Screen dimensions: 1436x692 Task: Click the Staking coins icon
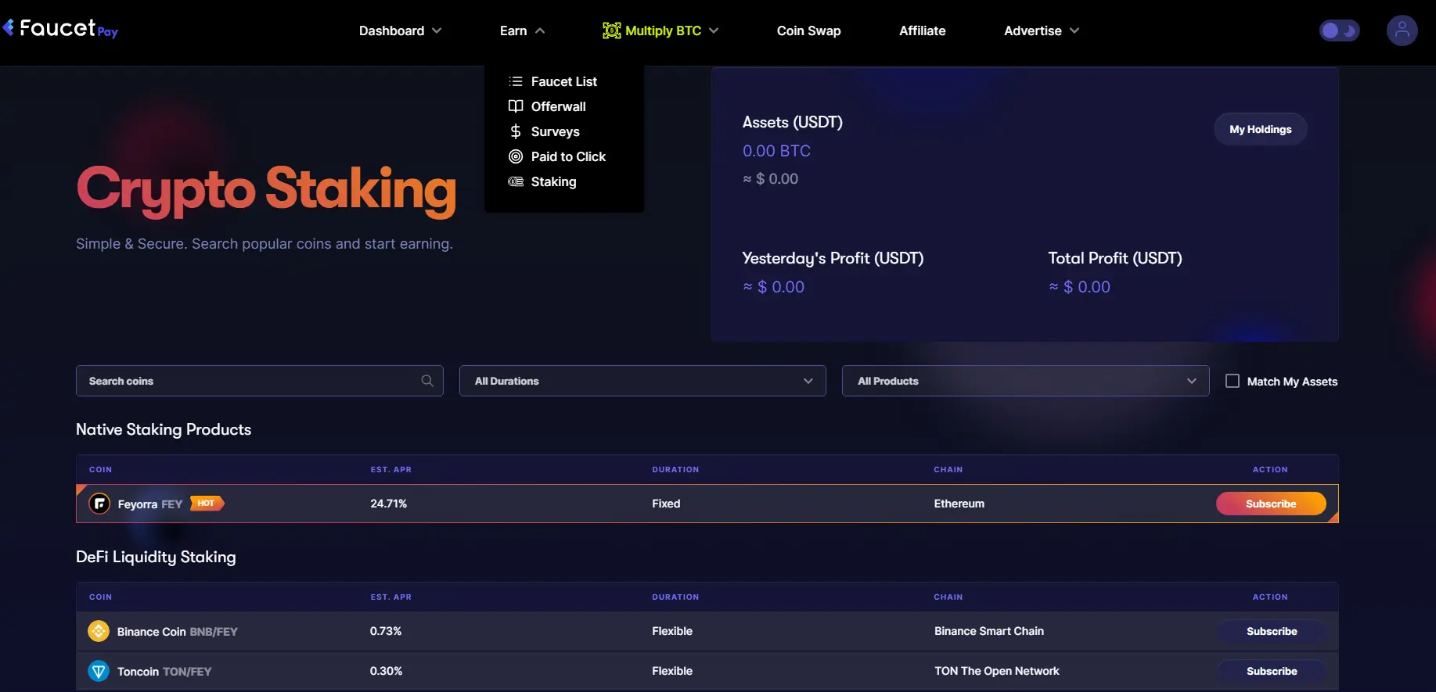516,181
